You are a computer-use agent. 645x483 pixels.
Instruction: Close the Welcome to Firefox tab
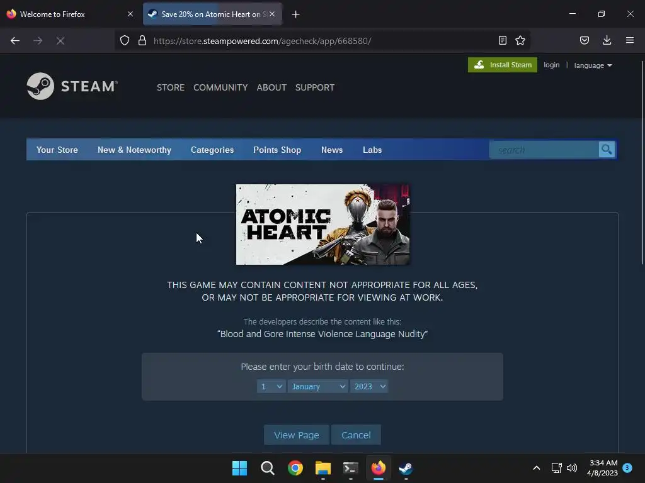coord(130,14)
